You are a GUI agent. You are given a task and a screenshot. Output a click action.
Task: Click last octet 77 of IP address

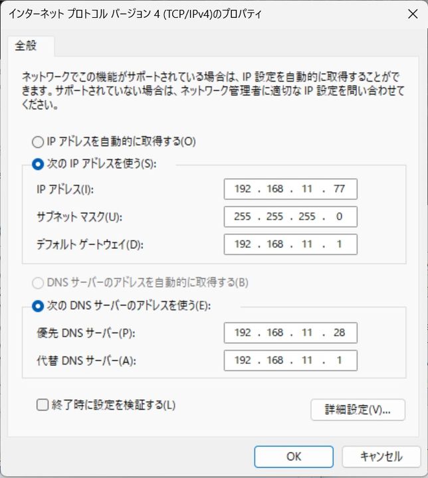tap(339, 189)
